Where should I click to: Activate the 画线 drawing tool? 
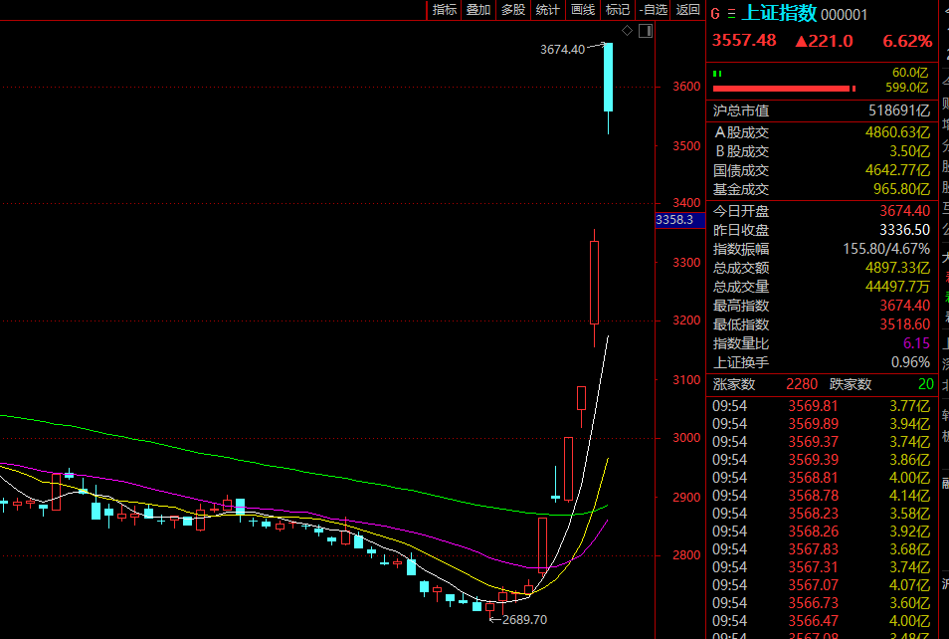(583, 10)
